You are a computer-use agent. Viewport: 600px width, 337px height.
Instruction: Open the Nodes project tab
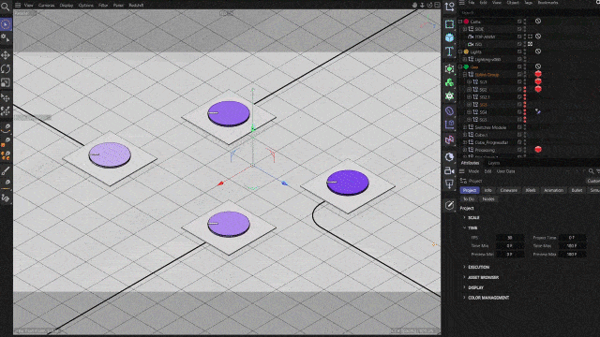pyautogui.click(x=487, y=199)
